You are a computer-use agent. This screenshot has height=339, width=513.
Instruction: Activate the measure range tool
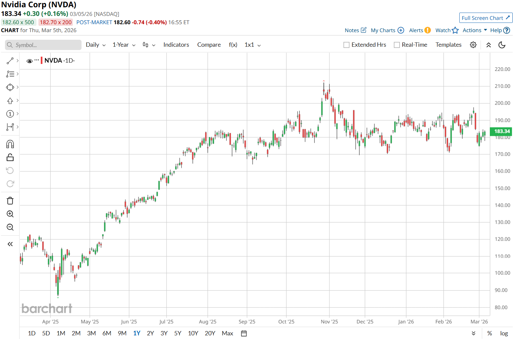click(10, 127)
